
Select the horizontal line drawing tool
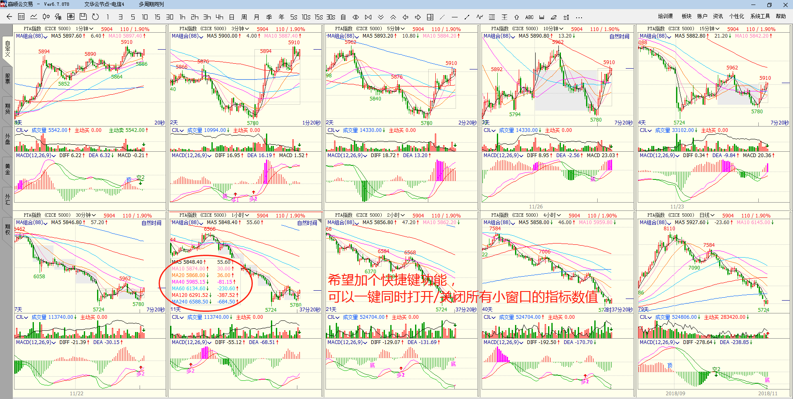tap(455, 17)
